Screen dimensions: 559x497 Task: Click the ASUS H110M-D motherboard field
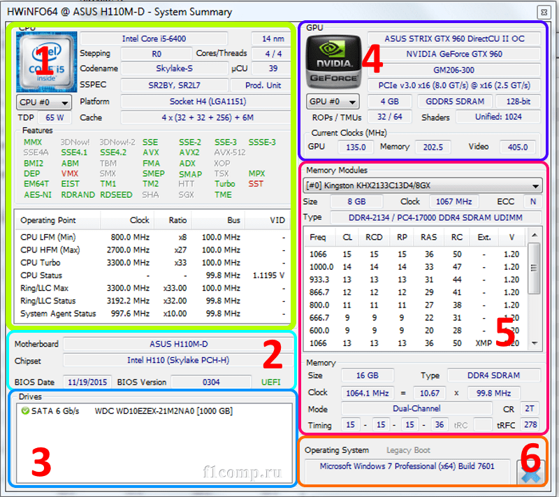tap(178, 344)
